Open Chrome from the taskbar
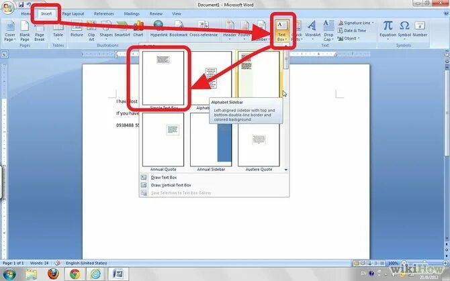450x281 pixels. [75, 274]
